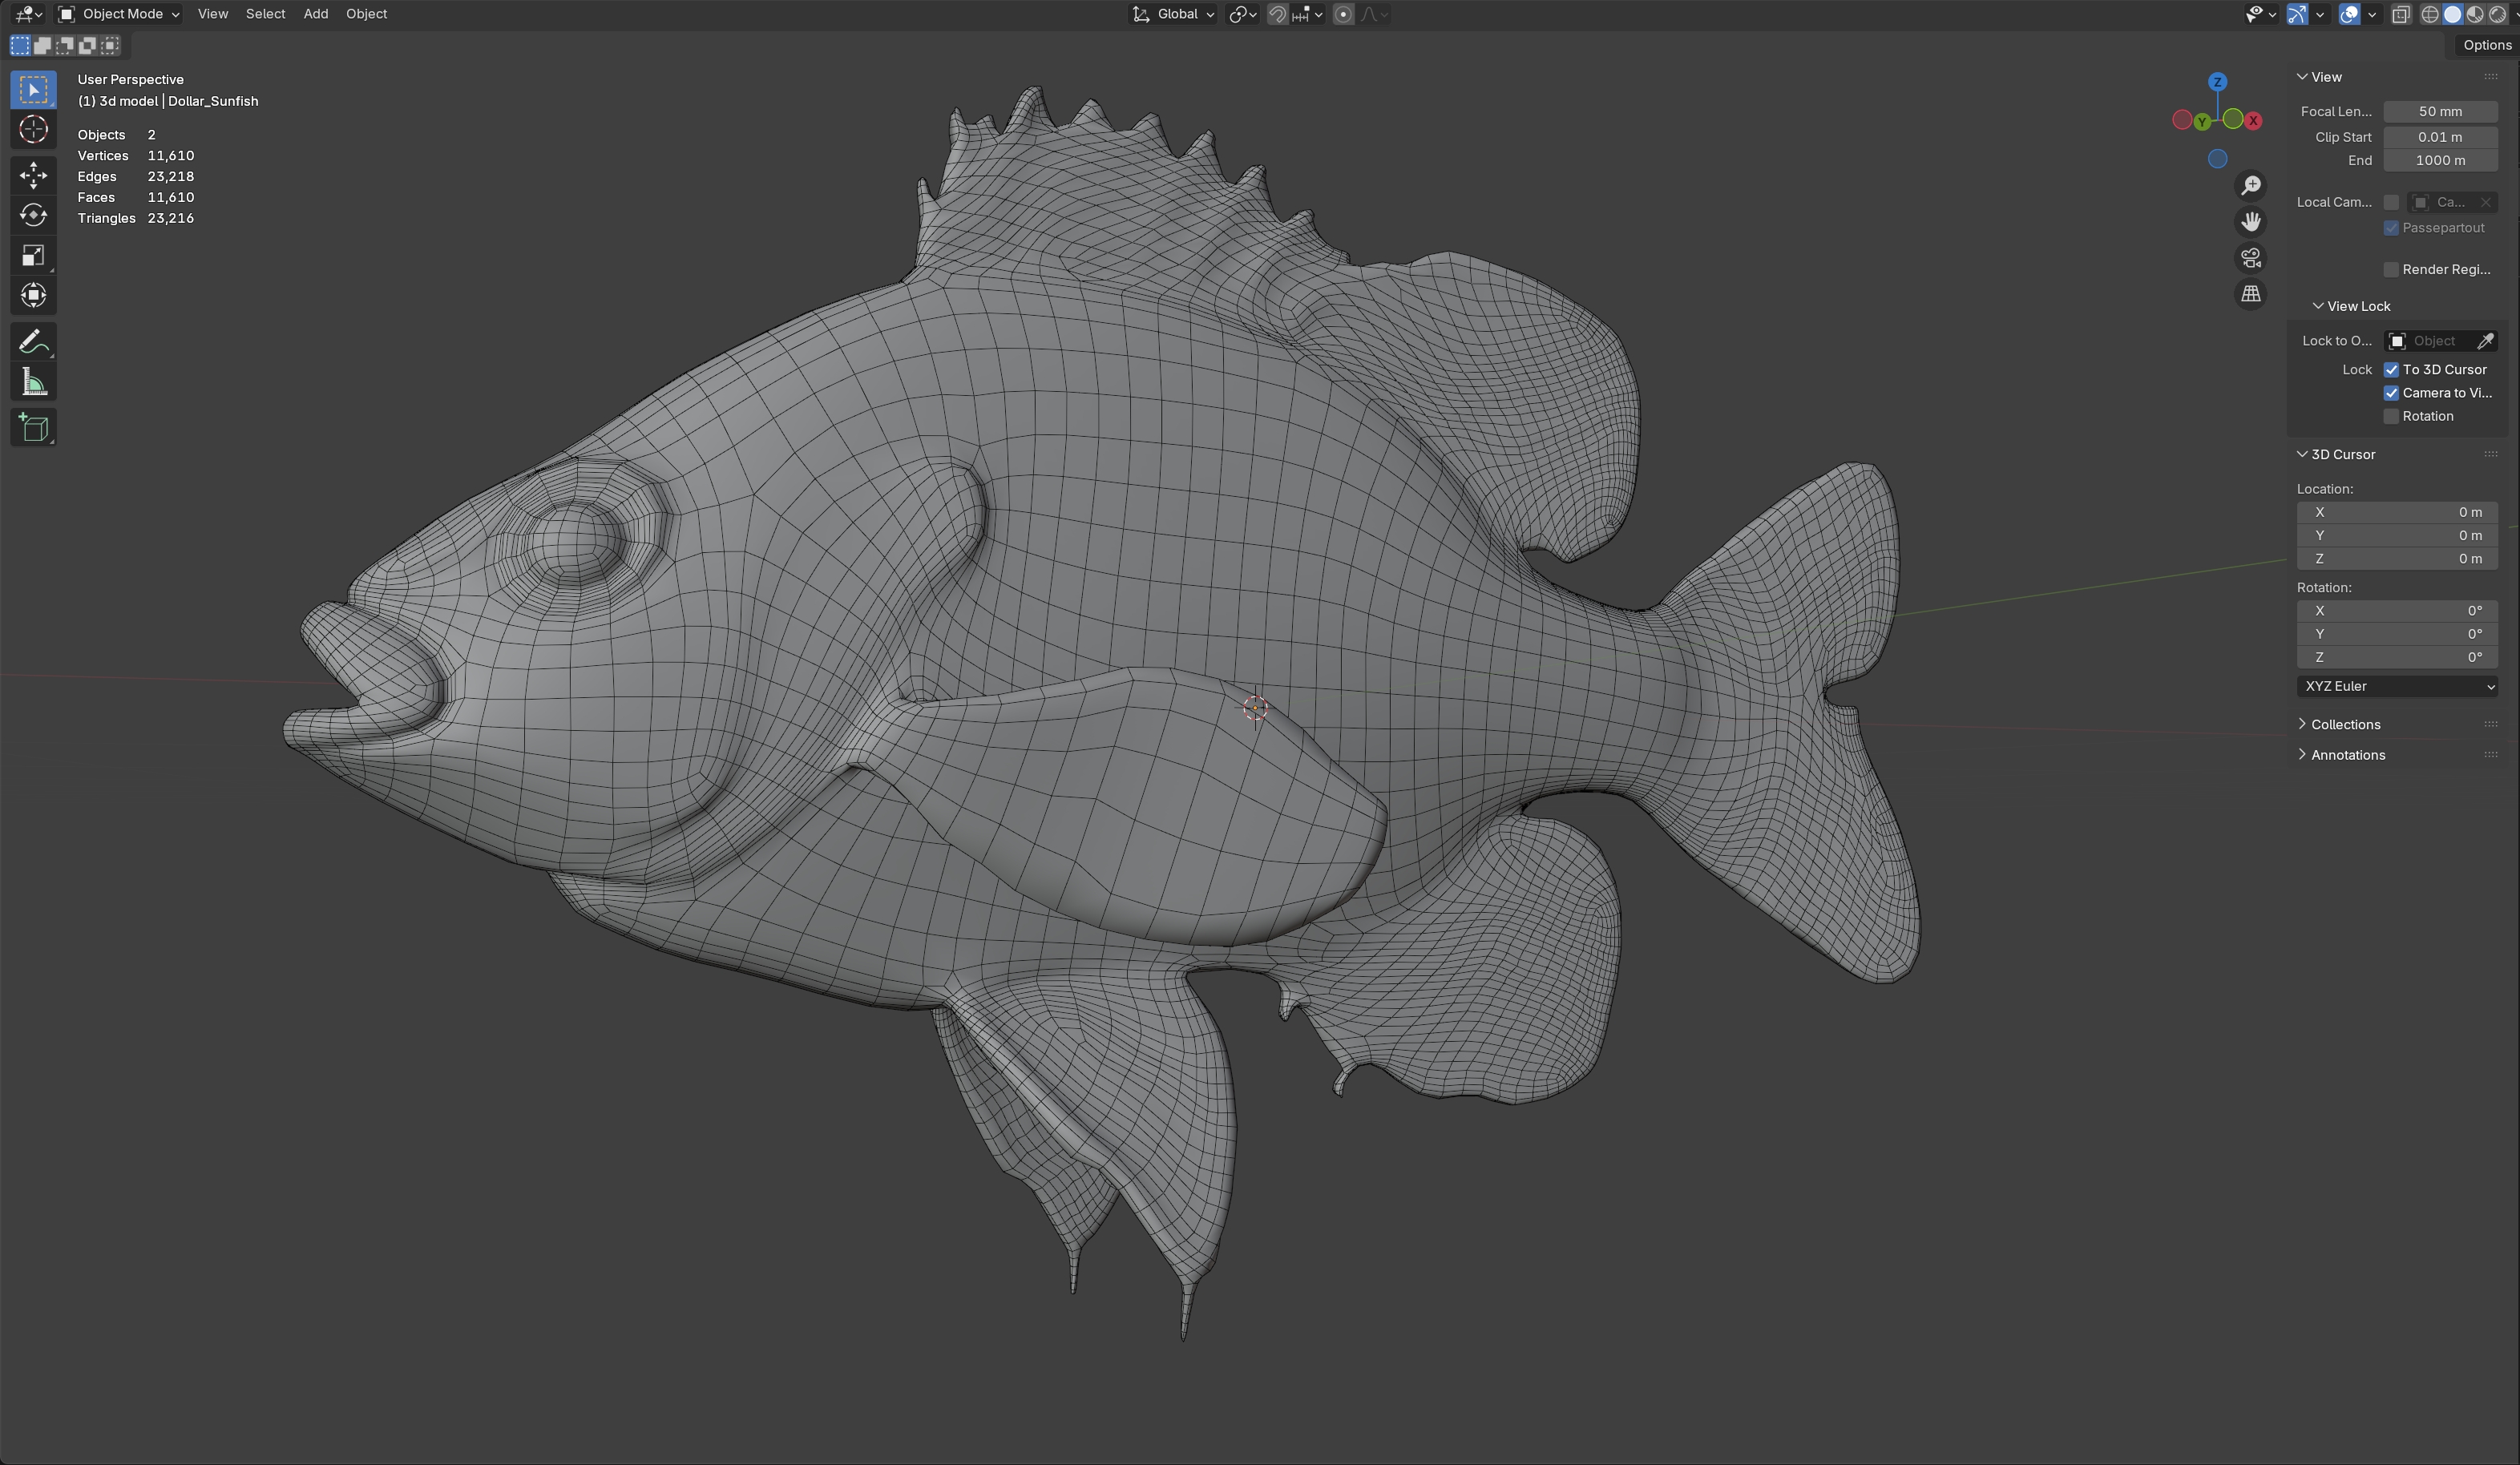2520x1465 pixels.
Task: Open the Add menu
Action: [315, 14]
